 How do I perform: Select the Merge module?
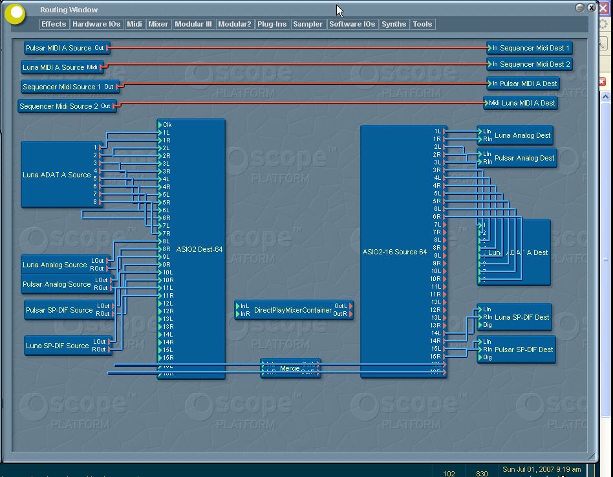(x=290, y=369)
